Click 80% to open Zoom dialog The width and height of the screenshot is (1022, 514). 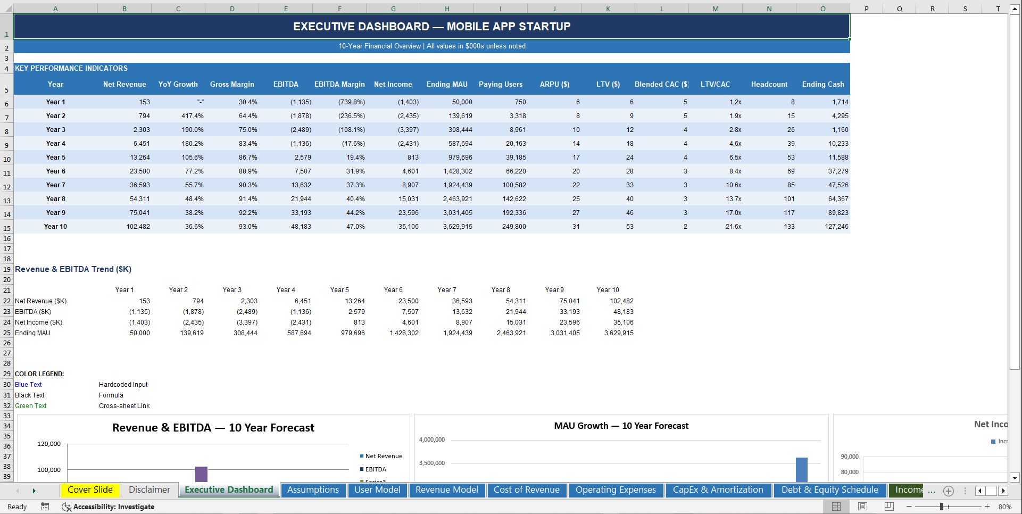coord(1006,507)
